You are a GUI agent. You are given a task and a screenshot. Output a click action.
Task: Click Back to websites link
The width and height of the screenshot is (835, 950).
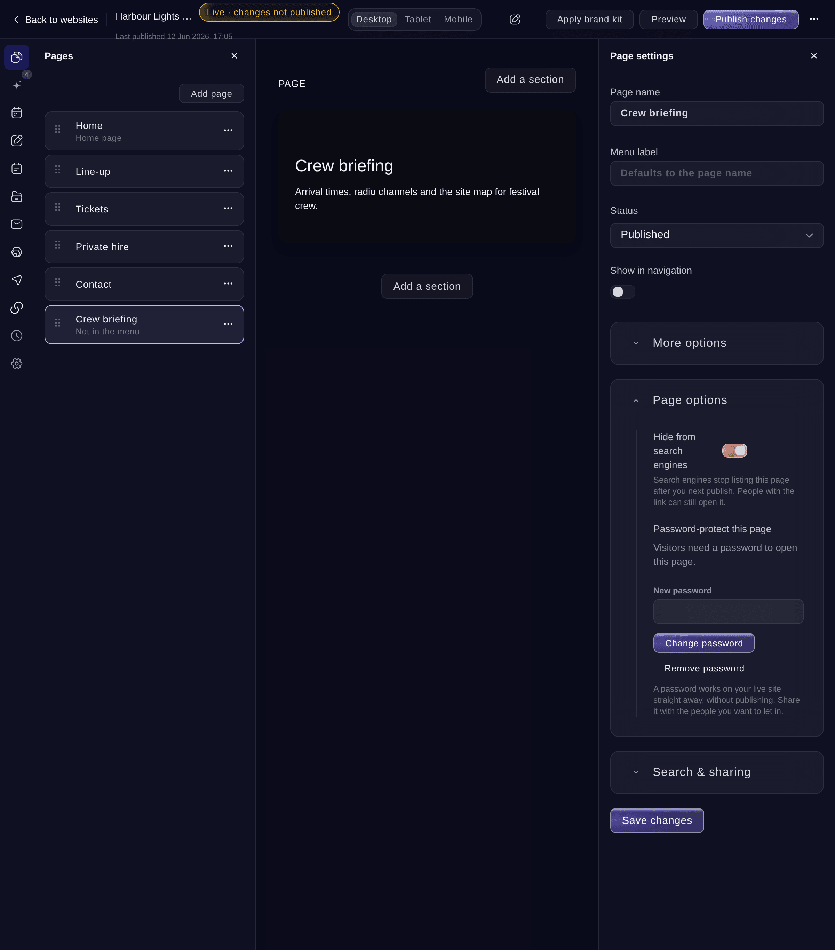click(x=56, y=20)
